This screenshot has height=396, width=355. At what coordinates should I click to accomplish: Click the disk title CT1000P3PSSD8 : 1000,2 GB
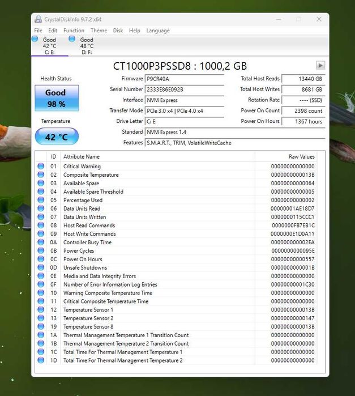180,66
